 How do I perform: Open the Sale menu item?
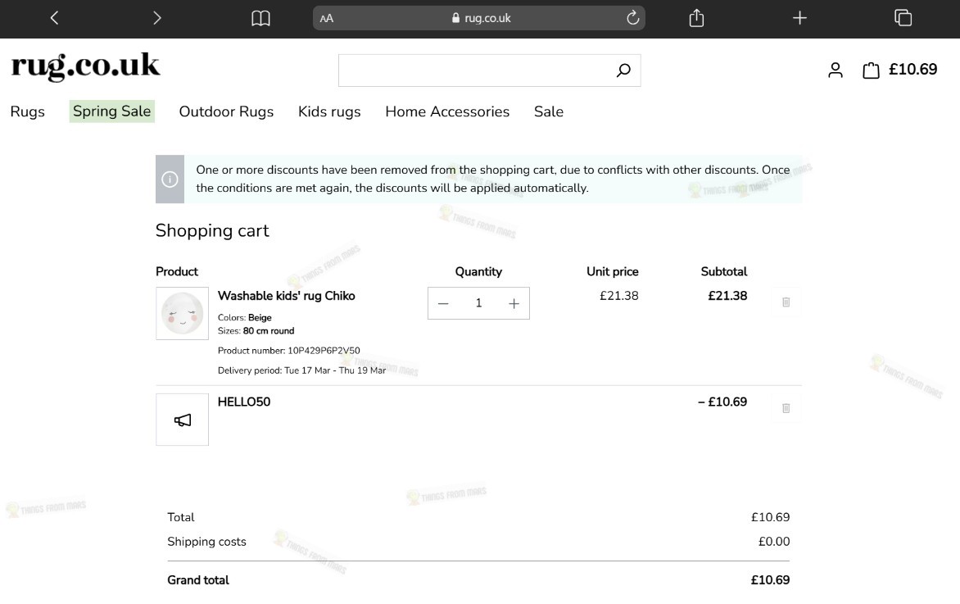(x=549, y=111)
